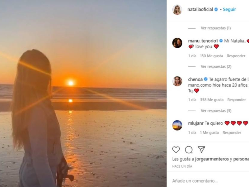Image resolution: width=249 pixels, height=187 pixels.
Task: Open mlujanr's profile avatar
Action: pos(177,125)
